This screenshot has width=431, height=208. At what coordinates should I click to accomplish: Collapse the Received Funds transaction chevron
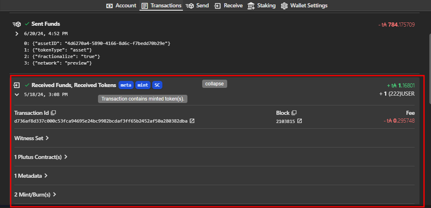(17, 94)
